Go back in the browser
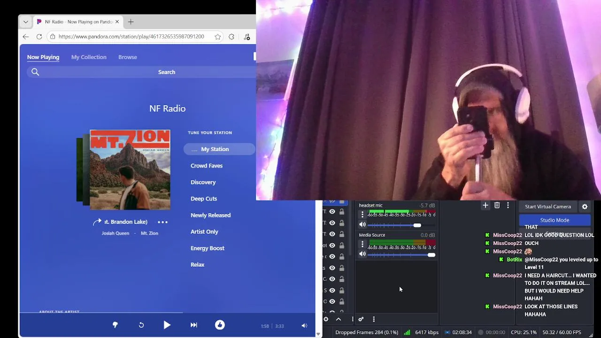Image resolution: width=601 pixels, height=338 pixels. (26, 37)
